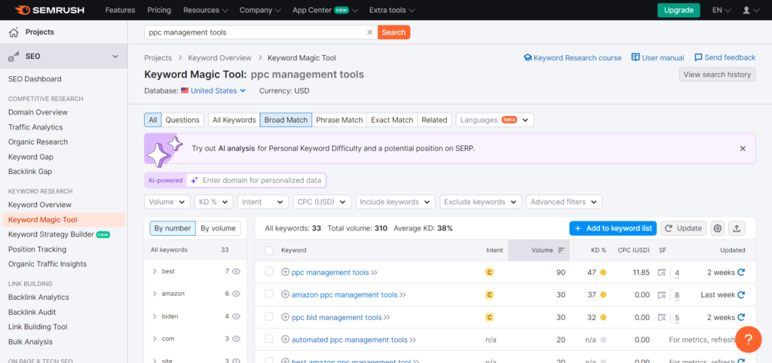Open the user account profile icon
The height and width of the screenshot is (363, 772).
(x=746, y=10)
